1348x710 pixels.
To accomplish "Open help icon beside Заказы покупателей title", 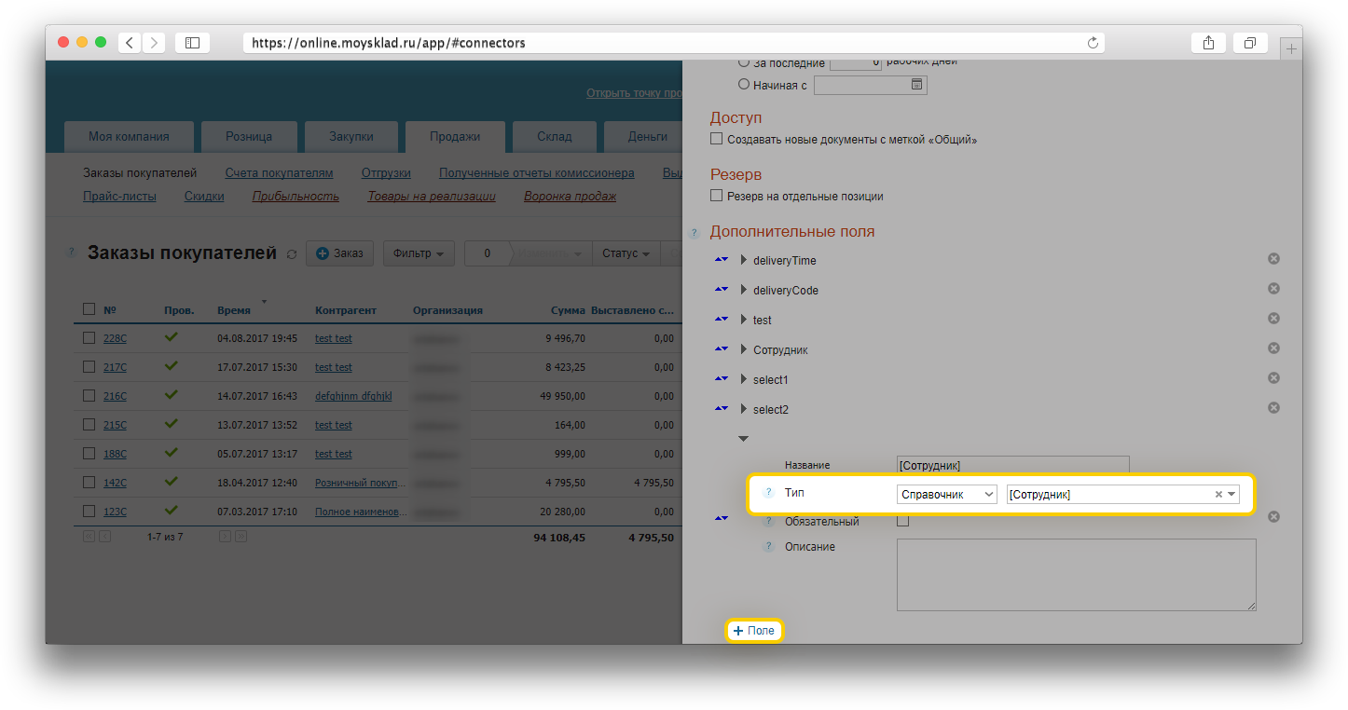I will pos(72,253).
